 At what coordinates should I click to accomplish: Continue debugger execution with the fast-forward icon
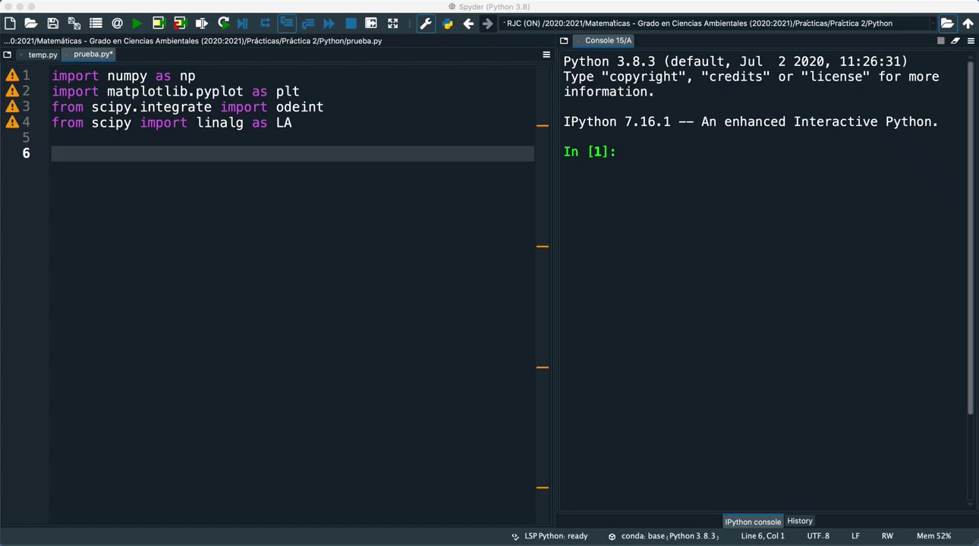pyautogui.click(x=329, y=24)
